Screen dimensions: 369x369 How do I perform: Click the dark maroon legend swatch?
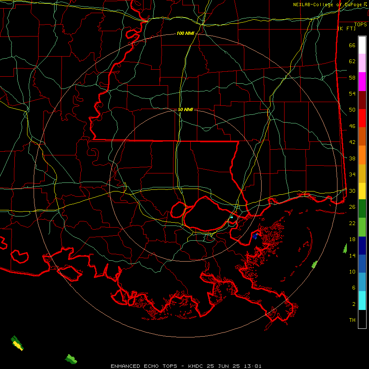tap(362, 100)
